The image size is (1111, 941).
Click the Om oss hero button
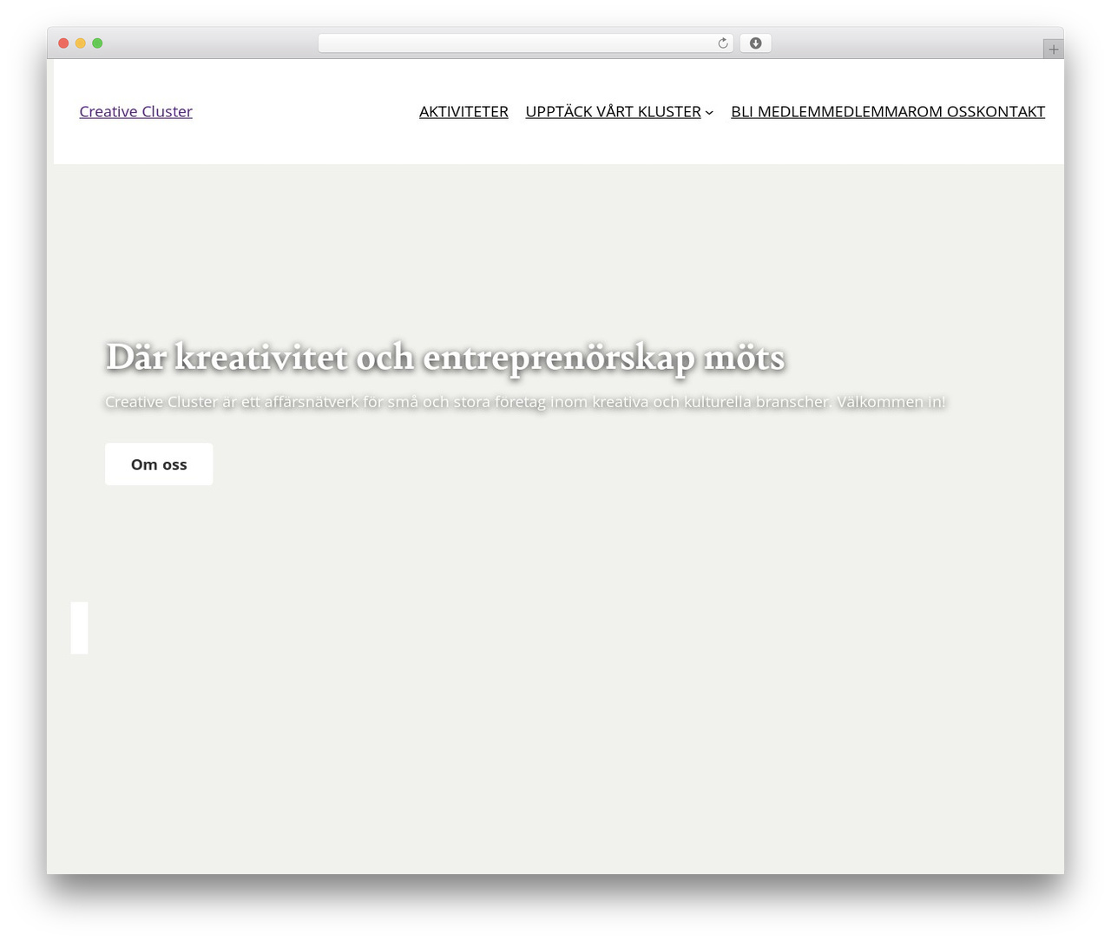[x=159, y=464]
